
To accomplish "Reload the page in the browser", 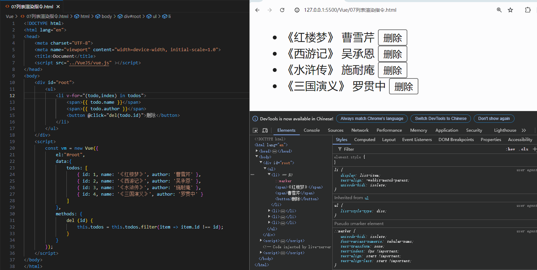I will 282,10.
